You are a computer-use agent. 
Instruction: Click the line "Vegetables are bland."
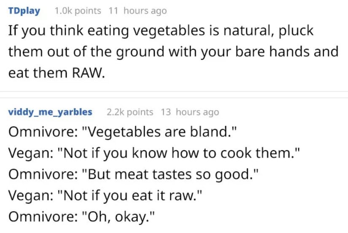(123, 132)
